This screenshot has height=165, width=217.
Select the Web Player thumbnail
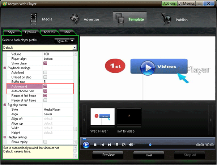[103, 117]
